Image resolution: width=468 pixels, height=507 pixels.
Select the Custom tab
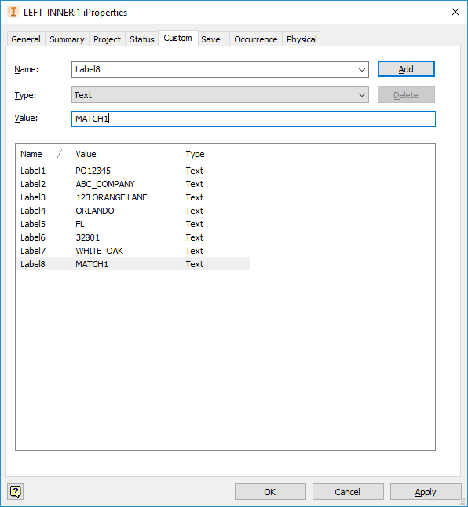coord(177,39)
